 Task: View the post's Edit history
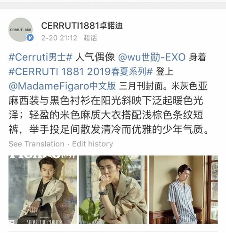[93, 144]
